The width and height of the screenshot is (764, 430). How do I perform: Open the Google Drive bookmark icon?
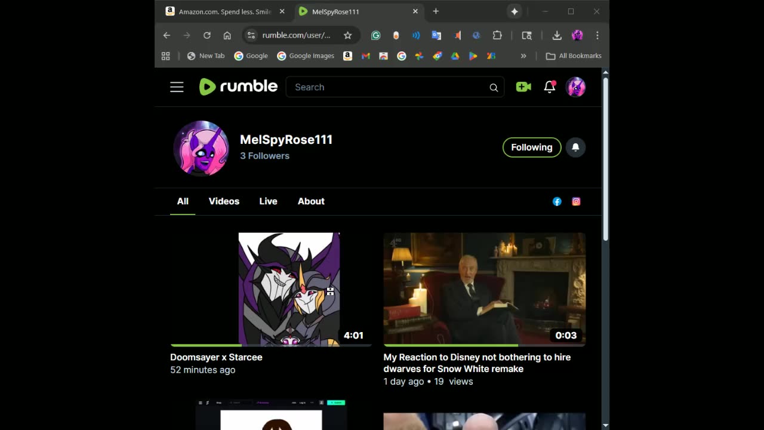point(455,56)
